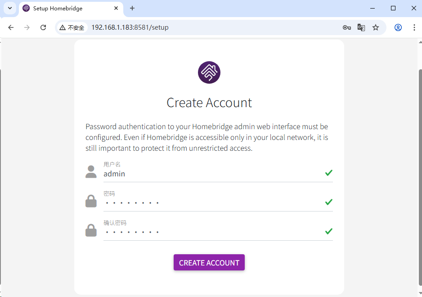This screenshot has width=422, height=297.
Task: Select the Setup Homebridge tab
Action: click(67, 8)
